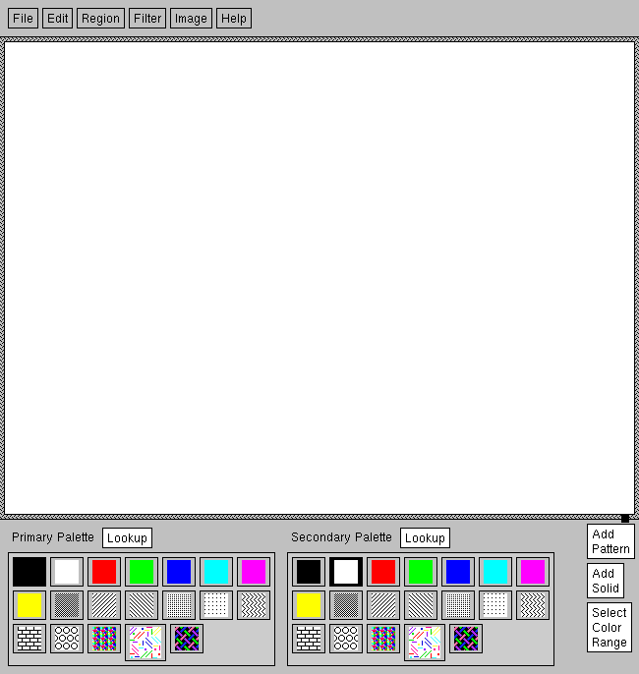639x674 pixels.
Task: Select the colorful confetti pattern in Primary Palette
Action: click(x=145, y=643)
